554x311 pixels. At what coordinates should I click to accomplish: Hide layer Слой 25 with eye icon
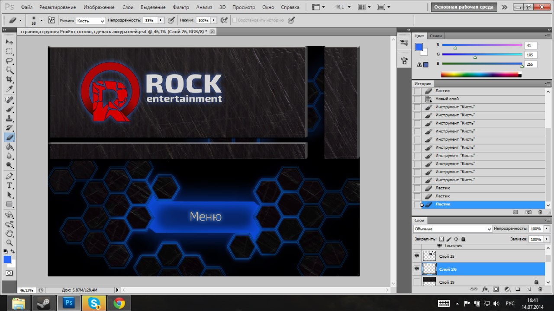point(417,256)
